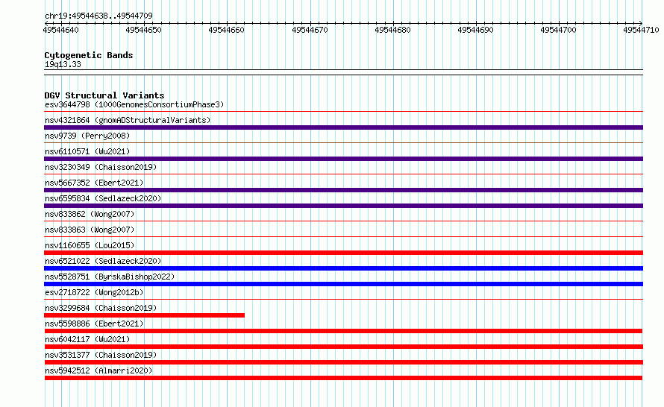Click ruler position 49544670
The height and width of the screenshot is (407, 664).
(x=310, y=30)
